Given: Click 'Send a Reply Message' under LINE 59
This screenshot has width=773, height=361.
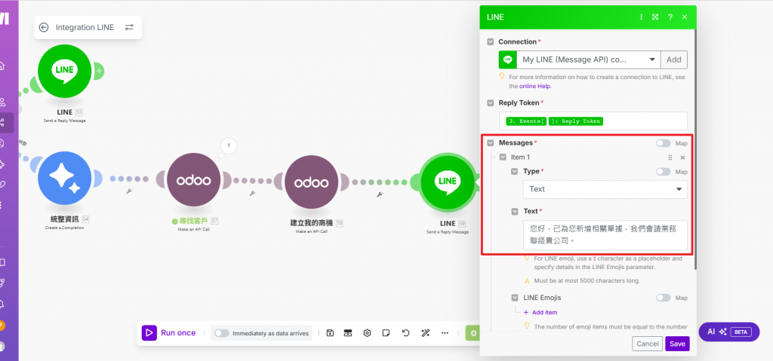Looking at the screenshot, I should tap(448, 231).
